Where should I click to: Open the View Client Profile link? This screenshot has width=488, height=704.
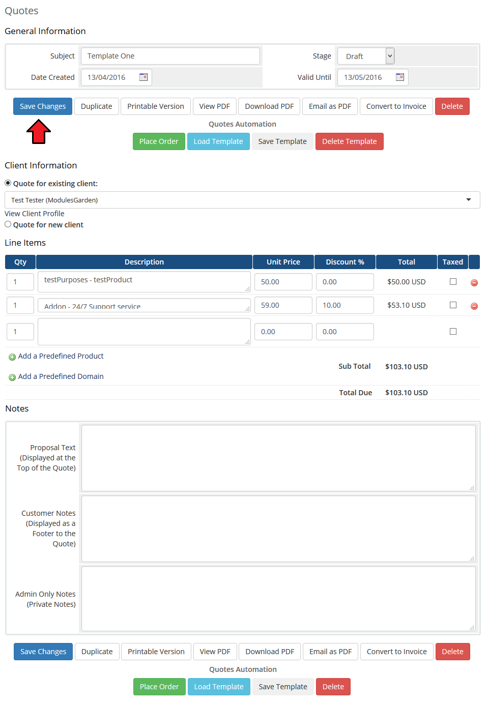(x=35, y=214)
